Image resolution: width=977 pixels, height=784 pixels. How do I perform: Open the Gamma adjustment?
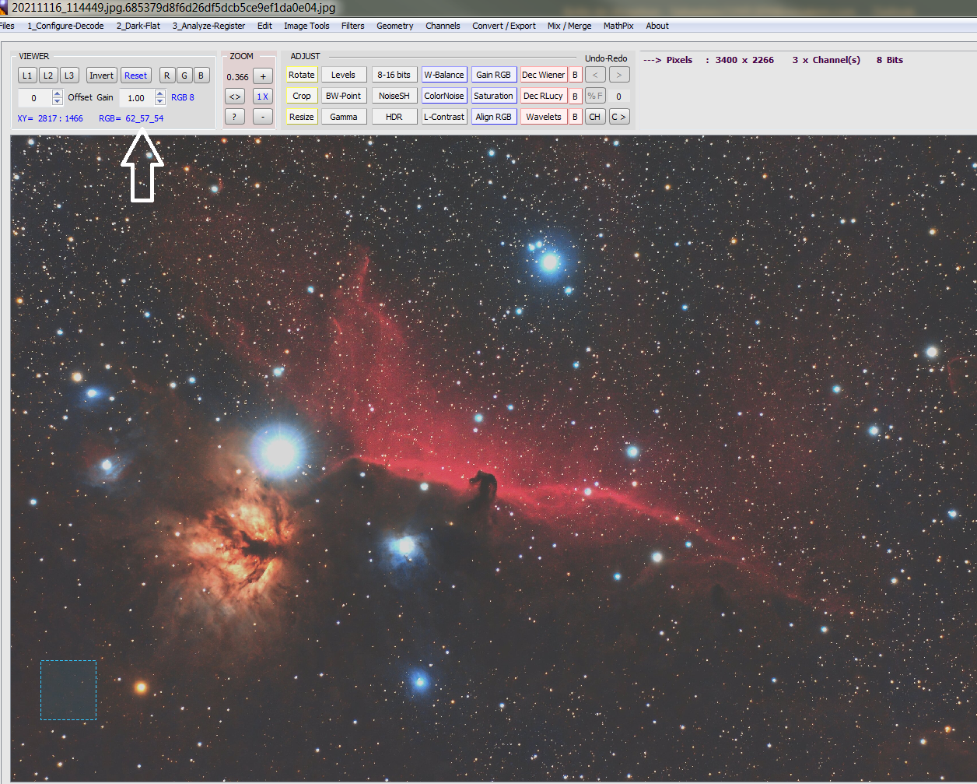(343, 117)
